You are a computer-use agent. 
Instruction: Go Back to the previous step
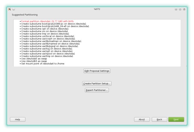click(x=159, y=119)
